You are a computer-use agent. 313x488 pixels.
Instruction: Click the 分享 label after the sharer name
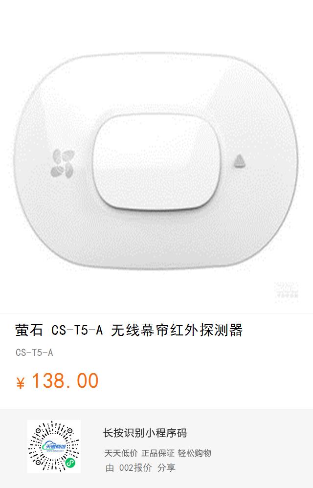166,467
